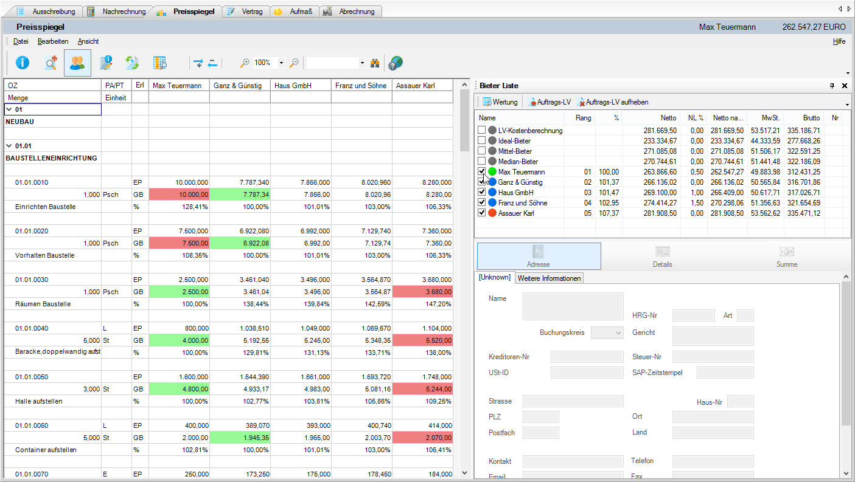Uncheck the Assauer Karl checkbox
The width and height of the screenshot is (855, 482).
click(482, 213)
